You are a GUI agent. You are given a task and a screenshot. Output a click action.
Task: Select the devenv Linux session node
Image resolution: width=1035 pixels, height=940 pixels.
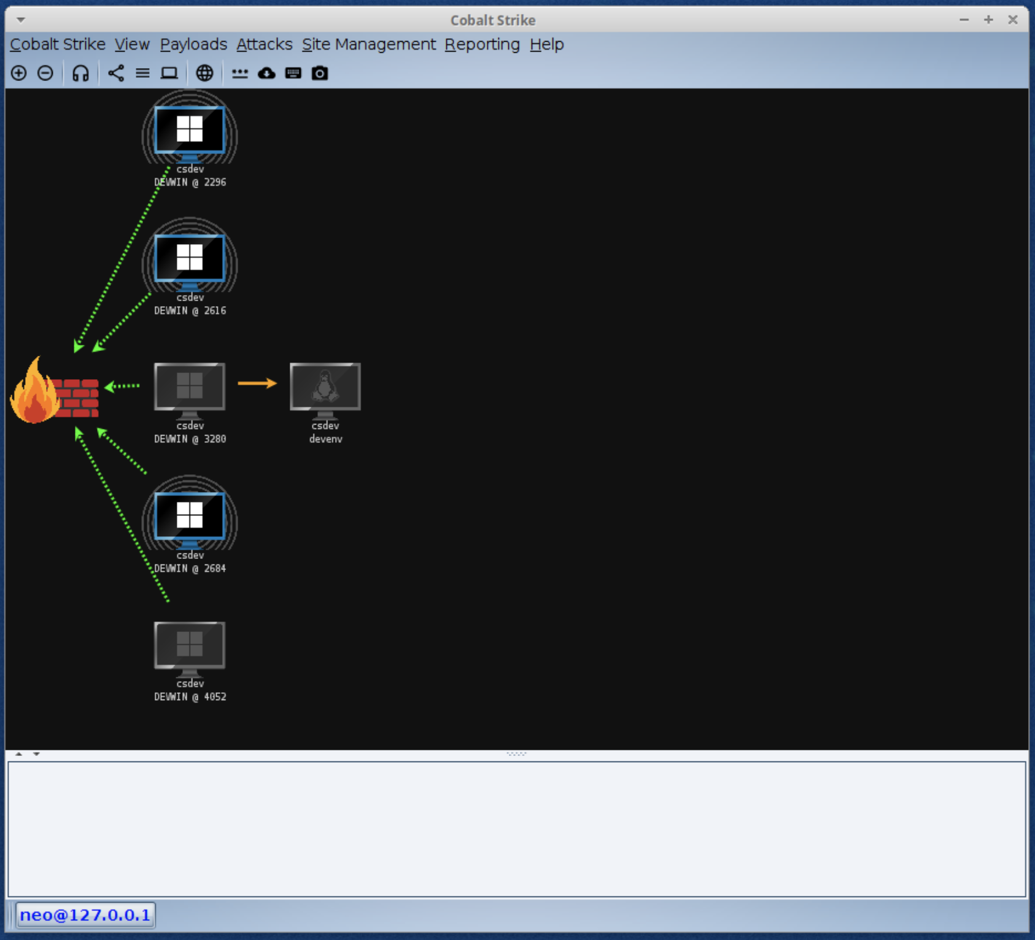coord(325,388)
